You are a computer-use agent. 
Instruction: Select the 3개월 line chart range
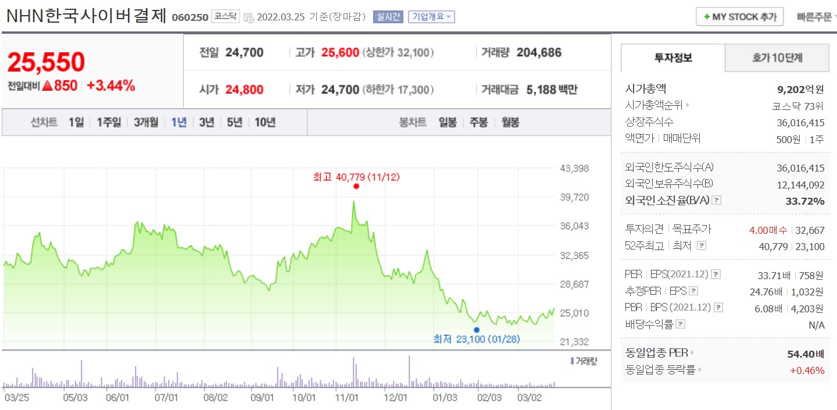tap(146, 122)
